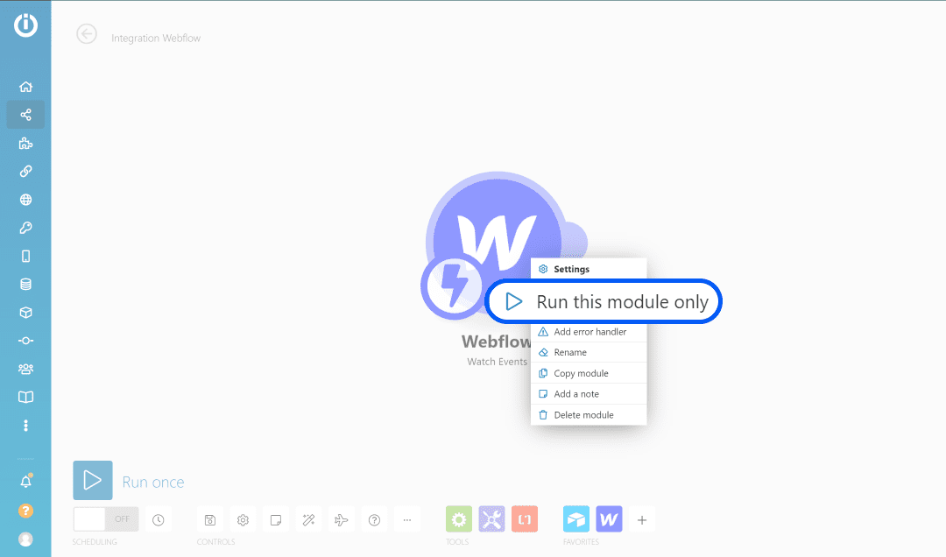
Task: Open Data stores database icon
Action: (25, 285)
